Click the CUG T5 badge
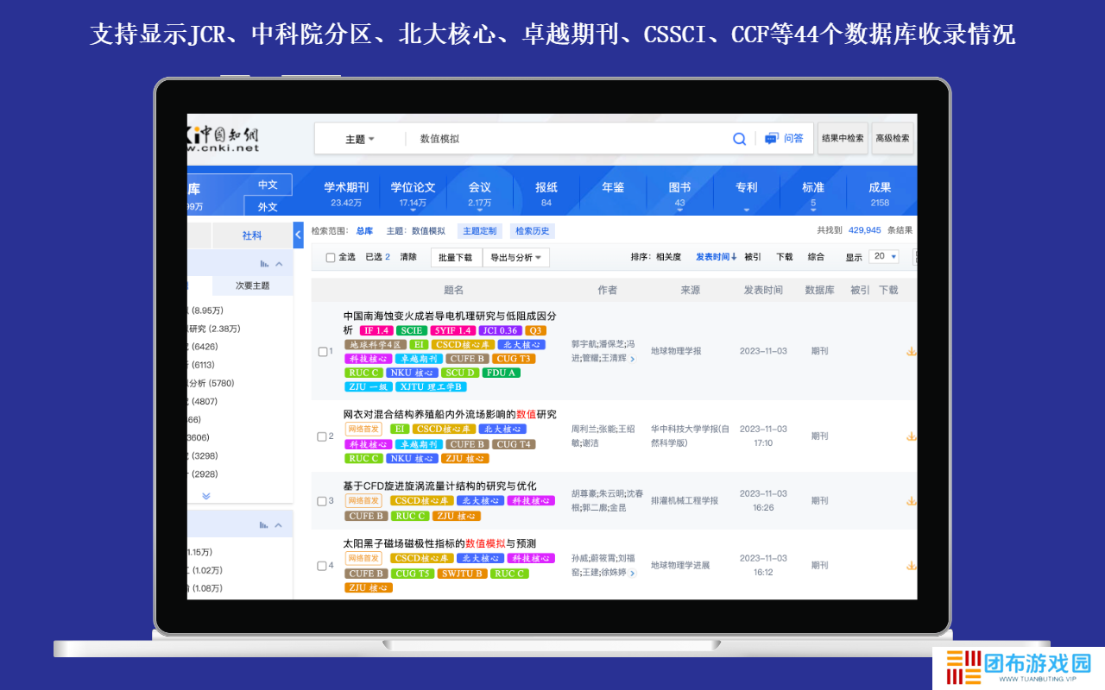This screenshot has width=1105, height=690. [x=413, y=573]
